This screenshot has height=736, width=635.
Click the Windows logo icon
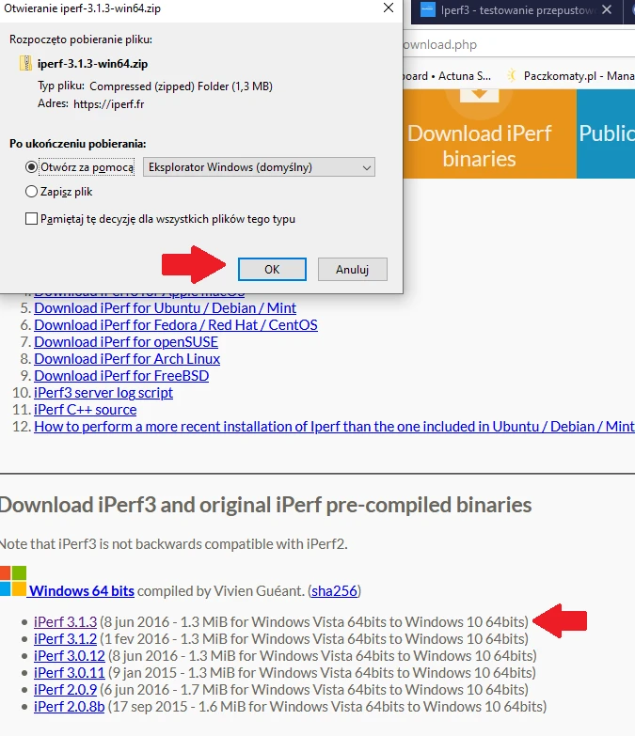pyautogui.click(x=13, y=581)
